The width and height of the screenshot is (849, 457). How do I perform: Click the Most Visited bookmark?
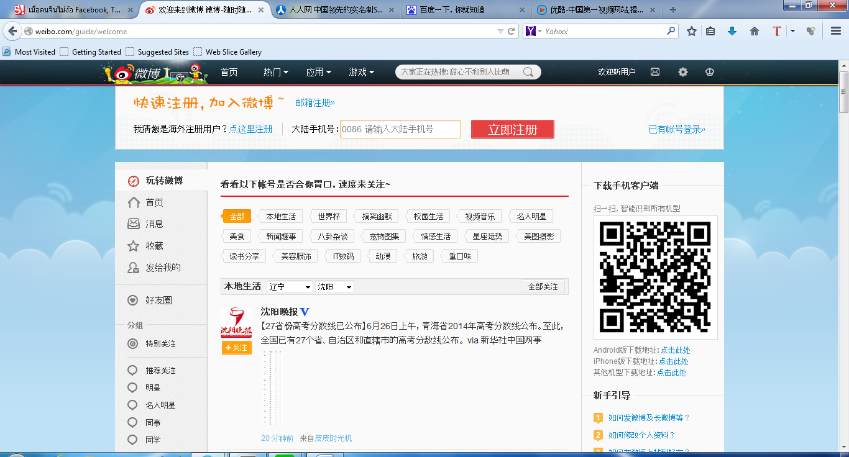click(29, 52)
